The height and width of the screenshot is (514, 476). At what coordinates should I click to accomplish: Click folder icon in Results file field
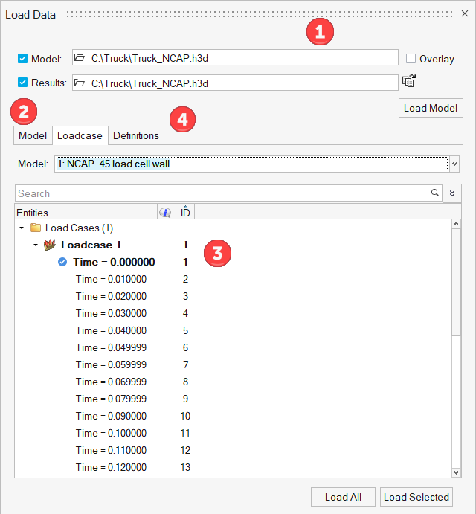click(x=80, y=83)
